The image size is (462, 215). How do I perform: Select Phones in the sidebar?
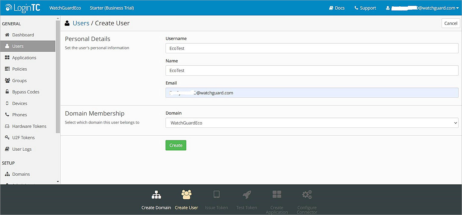pos(20,115)
